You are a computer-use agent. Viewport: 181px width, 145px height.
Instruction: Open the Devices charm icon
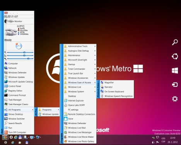click(175, 85)
